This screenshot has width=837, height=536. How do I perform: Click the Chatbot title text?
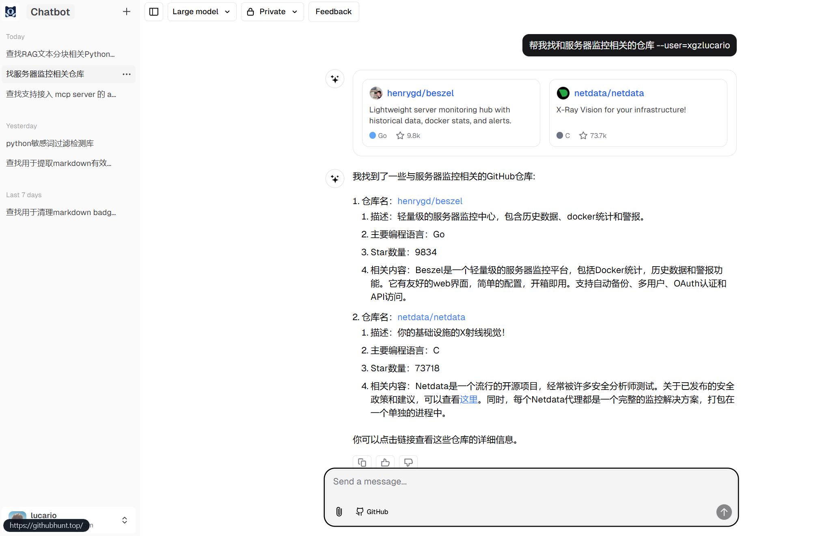(50, 12)
